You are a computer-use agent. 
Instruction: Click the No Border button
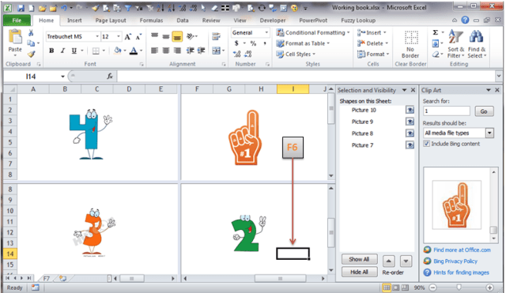[x=410, y=44]
